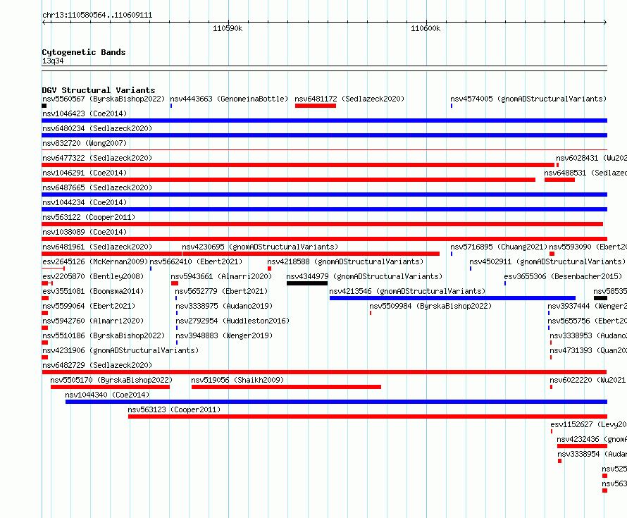Screen dimensions: 627x518
Task: Click the nsv3948883 (Wenger2019) label
Action: pos(224,335)
